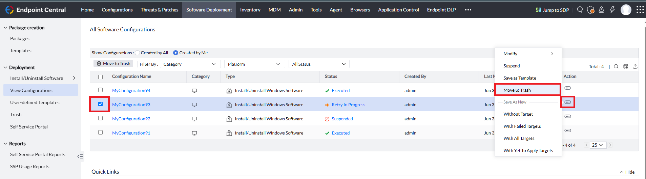The image size is (646, 179).
Task: Click the Move to Trash toolbar button
Action: pyautogui.click(x=113, y=63)
